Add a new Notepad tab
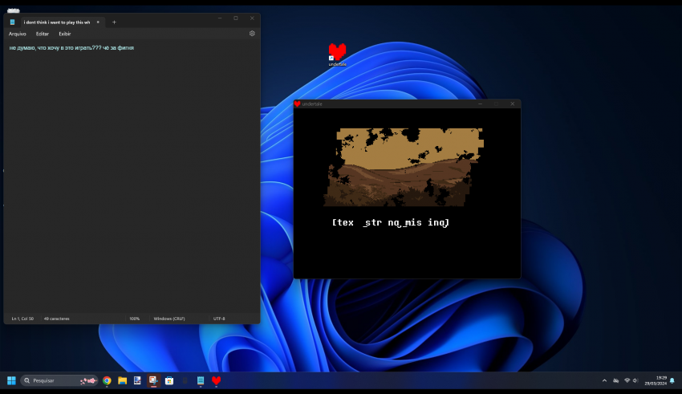Image resolution: width=682 pixels, height=394 pixels. point(115,22)
